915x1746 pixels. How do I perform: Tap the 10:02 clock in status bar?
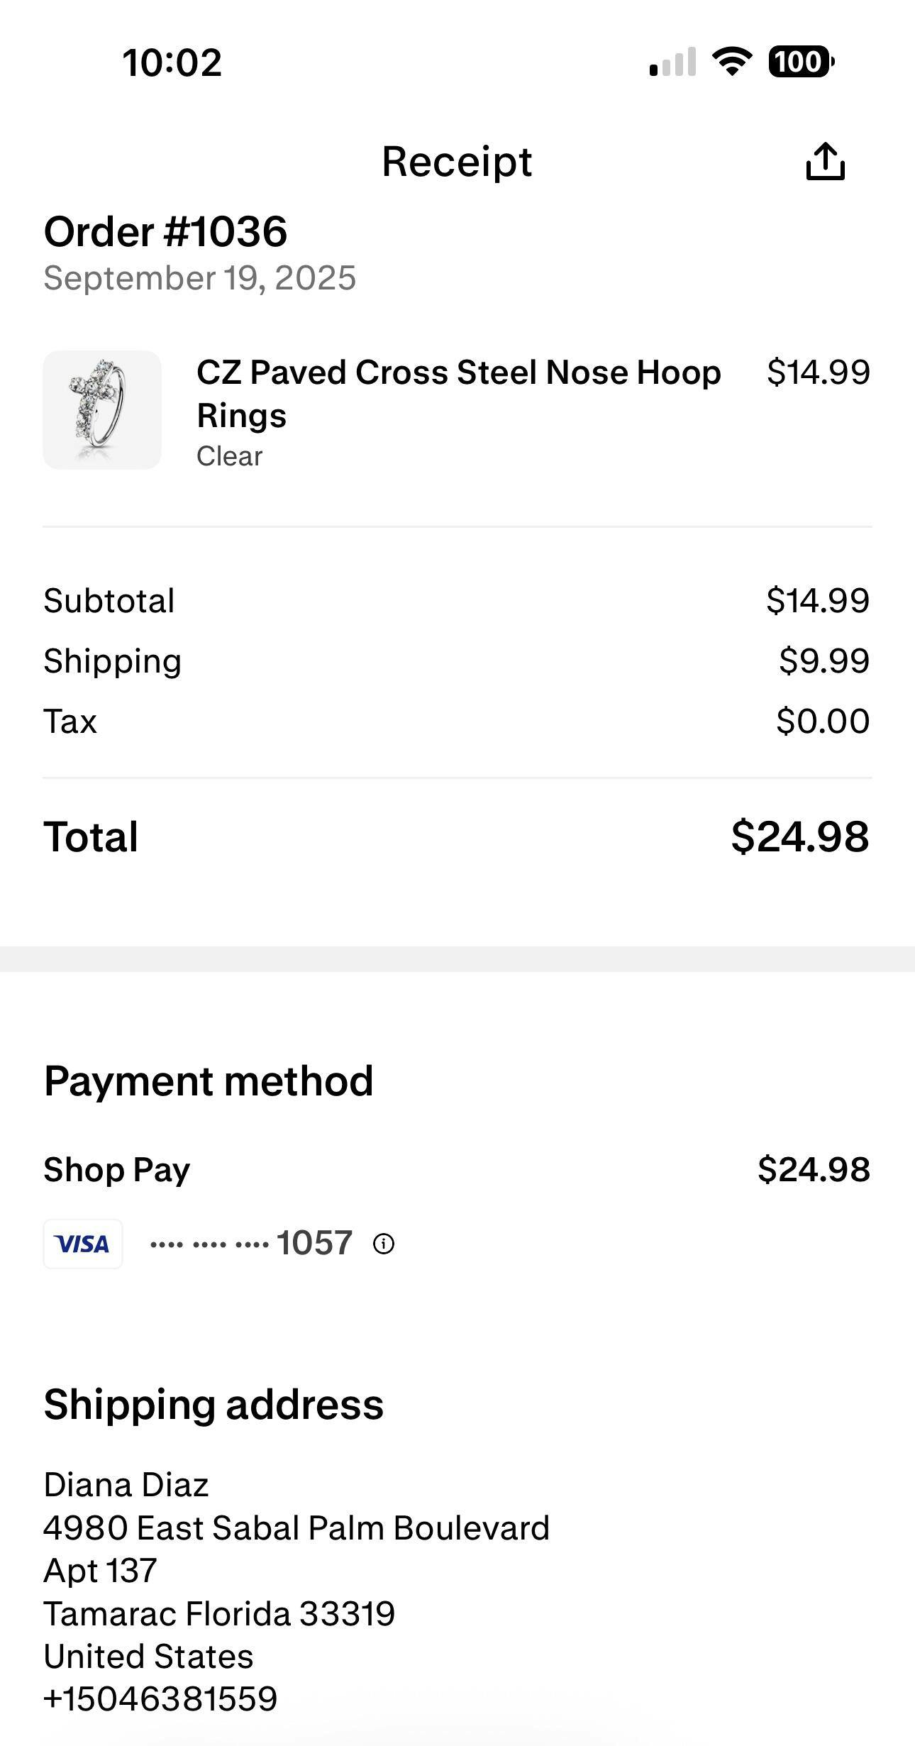pyautogui.click(x=172, y=62)
